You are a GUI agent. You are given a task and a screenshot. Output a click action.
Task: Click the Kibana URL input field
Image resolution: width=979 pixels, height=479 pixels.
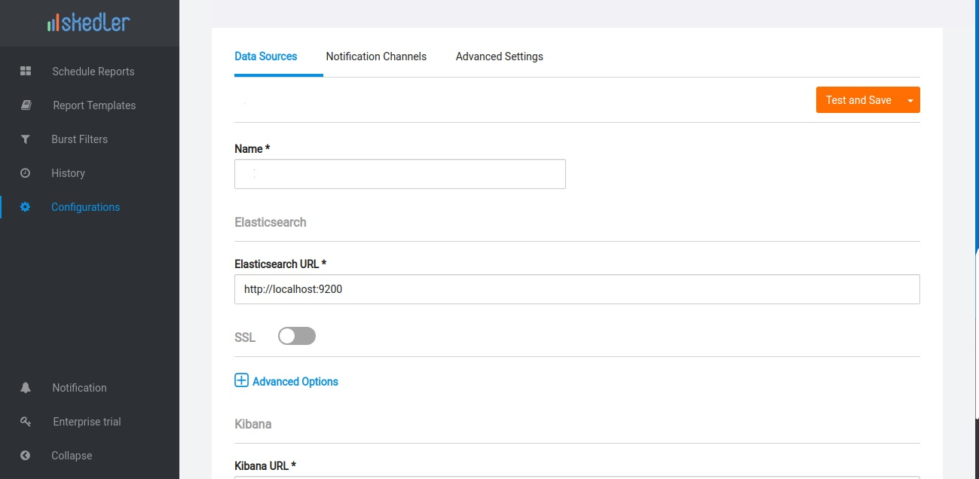pos(577,477)
